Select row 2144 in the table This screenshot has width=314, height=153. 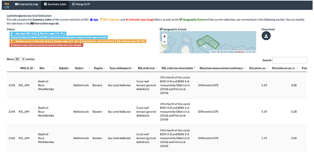[x=157, y=112]
